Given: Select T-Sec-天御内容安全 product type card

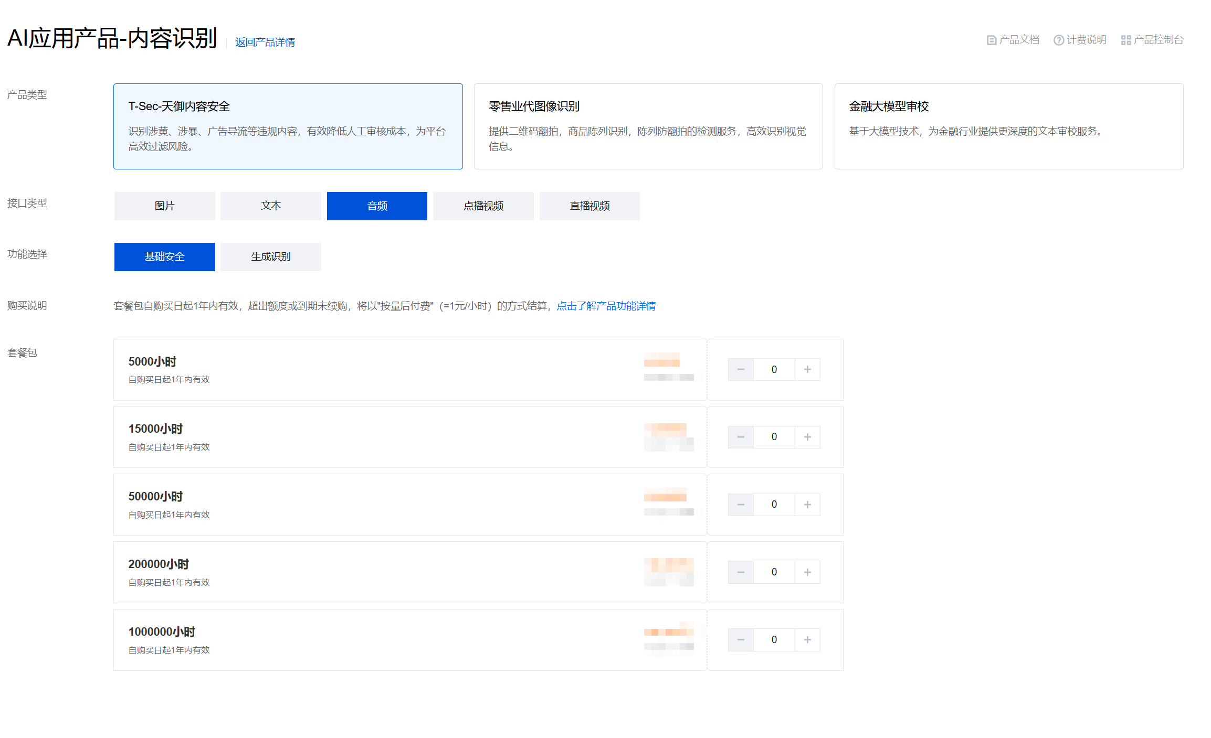Looking at the screenshot, I should [x=288, y=126].
